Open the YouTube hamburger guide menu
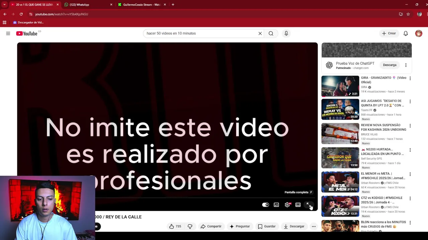Viewport: 428px width, 240px height. pos(8,33)
